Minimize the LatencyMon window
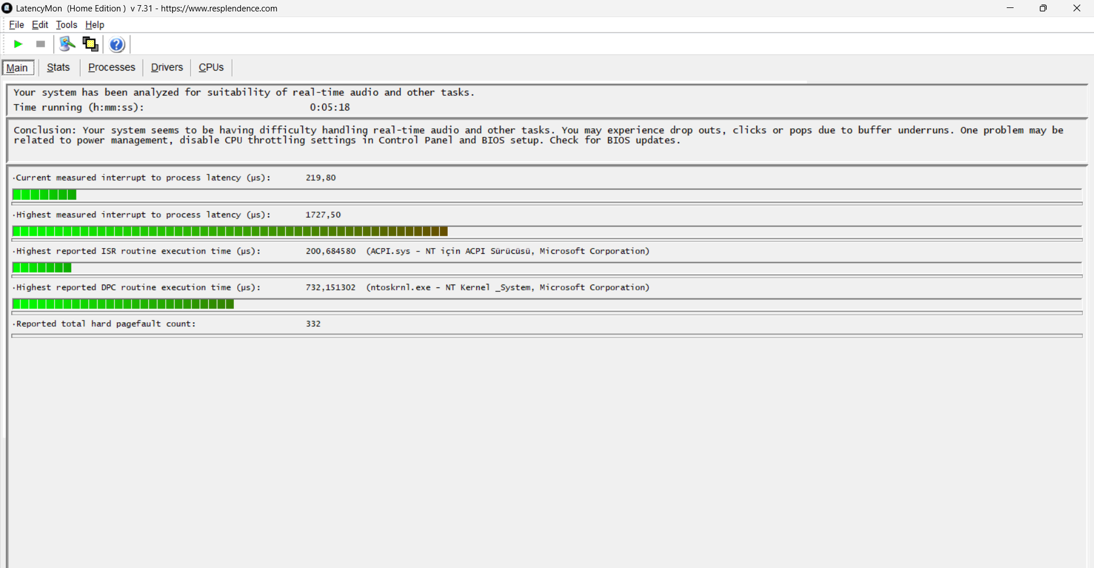This screenshot has width=1094, height=568. coord(1010,8)
